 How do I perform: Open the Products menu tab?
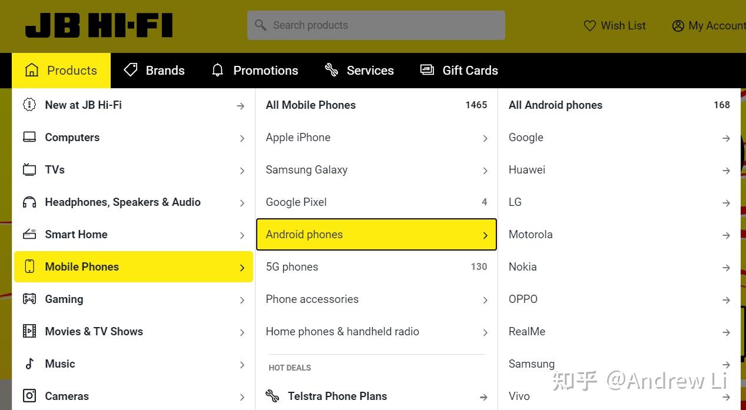tap(61, 71)
